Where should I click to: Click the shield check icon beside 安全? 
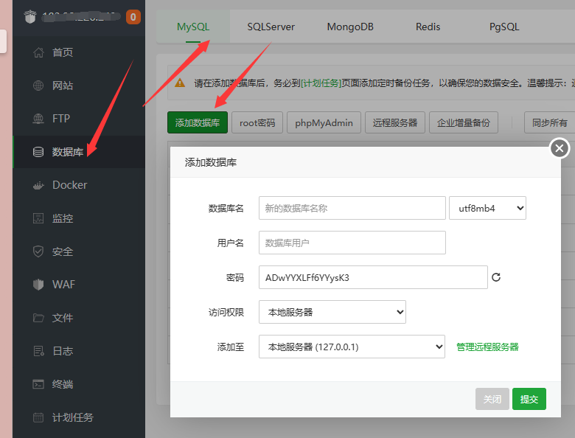[x=38, y=251]
